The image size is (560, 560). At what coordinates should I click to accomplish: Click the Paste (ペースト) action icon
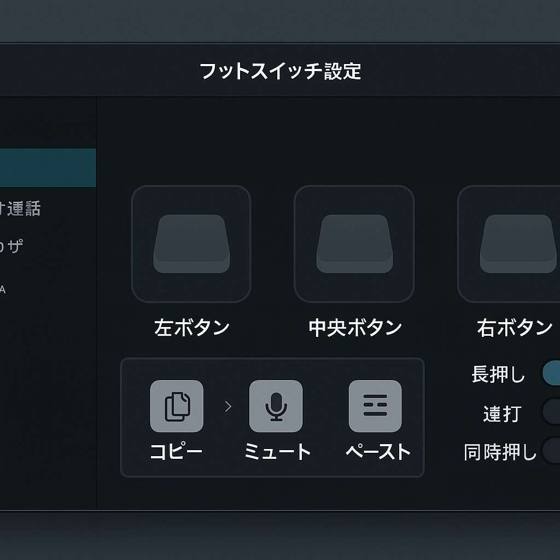(x=375, y=406)
